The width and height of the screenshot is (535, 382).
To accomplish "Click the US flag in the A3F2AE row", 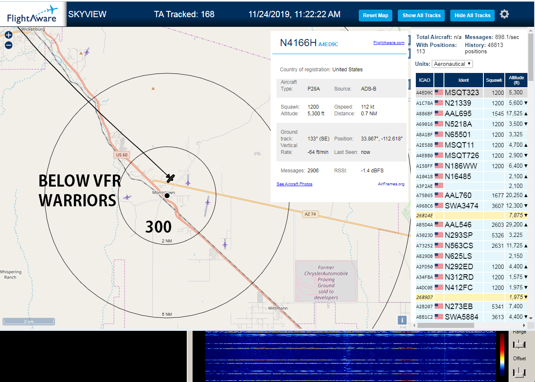I will pyautogui.click(x=439, y=185).
